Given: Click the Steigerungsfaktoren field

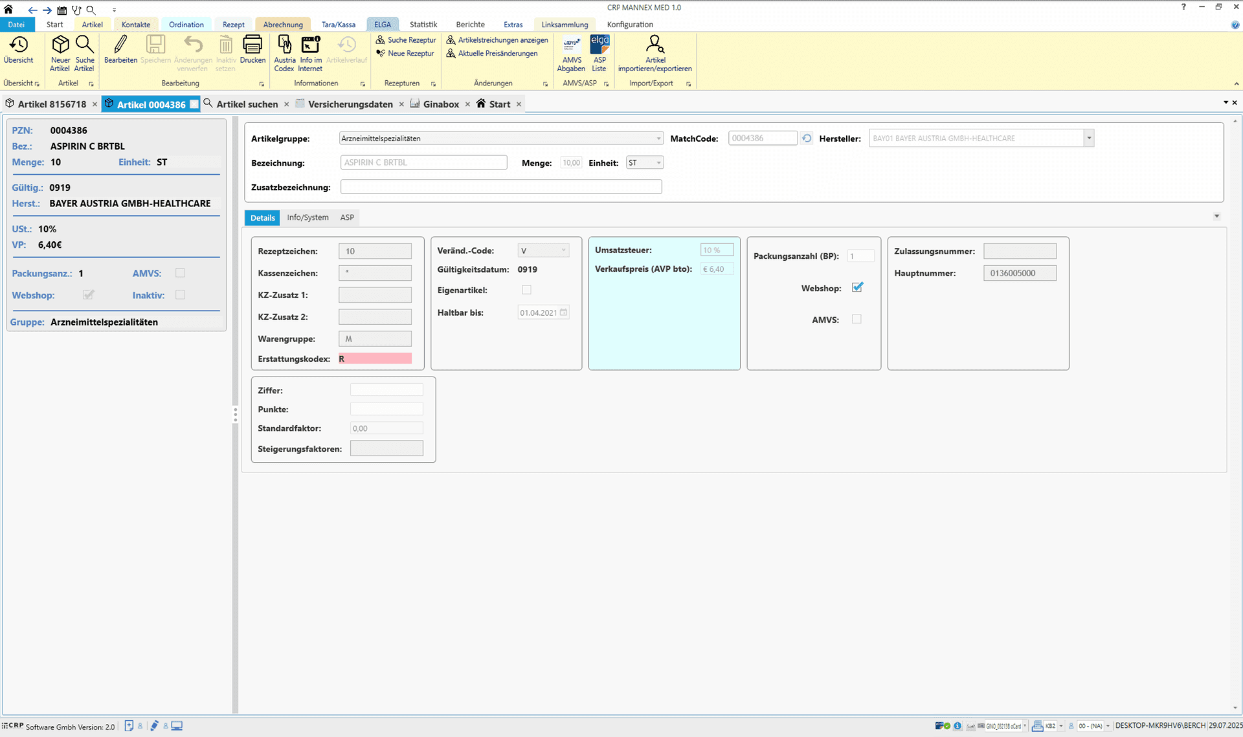Looking at the screenshot, I should 386,448.
